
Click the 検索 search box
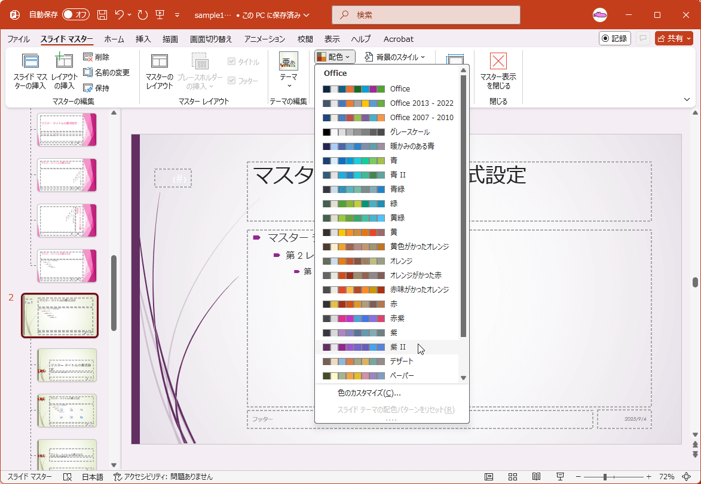point(426,15)
